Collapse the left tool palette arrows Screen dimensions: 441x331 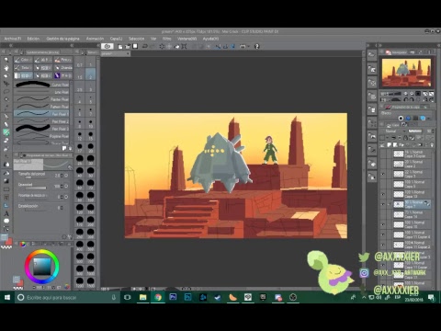[x=10, y=45]
